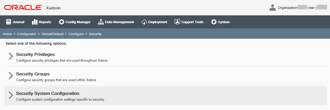Click the Security breadcrumb item
The height and width of the screenshot is (110, 330).
pyautogui.click(x=95, y=34)
